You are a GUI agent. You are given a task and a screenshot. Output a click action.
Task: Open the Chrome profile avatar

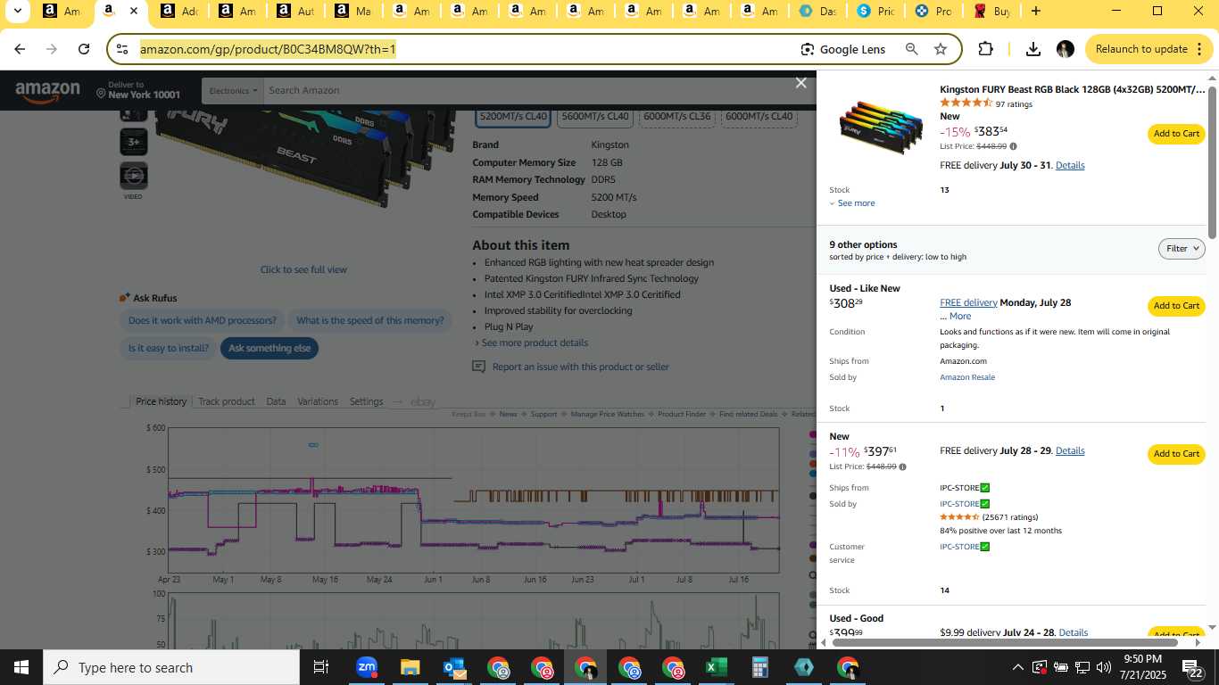(x=1065, y=49)
